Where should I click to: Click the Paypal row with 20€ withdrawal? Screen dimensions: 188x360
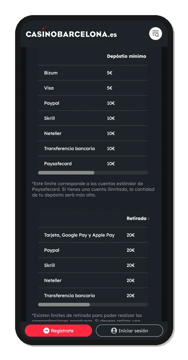point(93,250)
